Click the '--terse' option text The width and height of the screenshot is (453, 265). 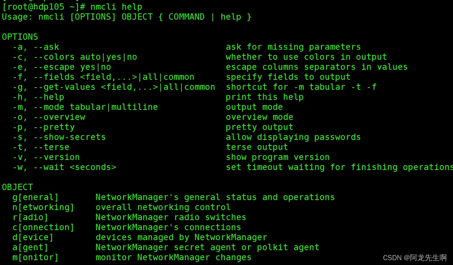(51, 147)
